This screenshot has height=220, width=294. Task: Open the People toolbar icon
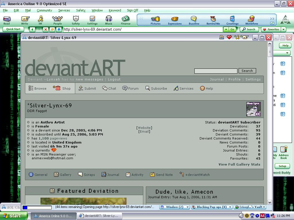[x=57, y=20]
